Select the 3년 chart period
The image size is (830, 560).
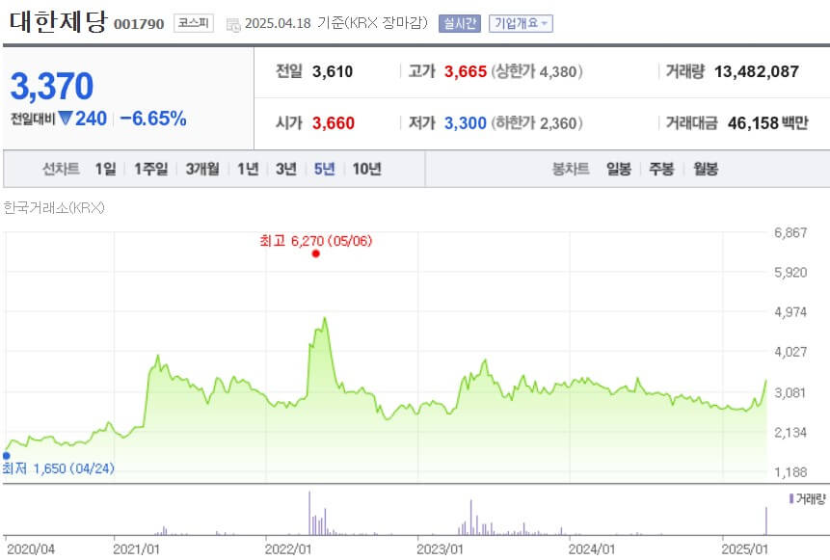[286, 168]
